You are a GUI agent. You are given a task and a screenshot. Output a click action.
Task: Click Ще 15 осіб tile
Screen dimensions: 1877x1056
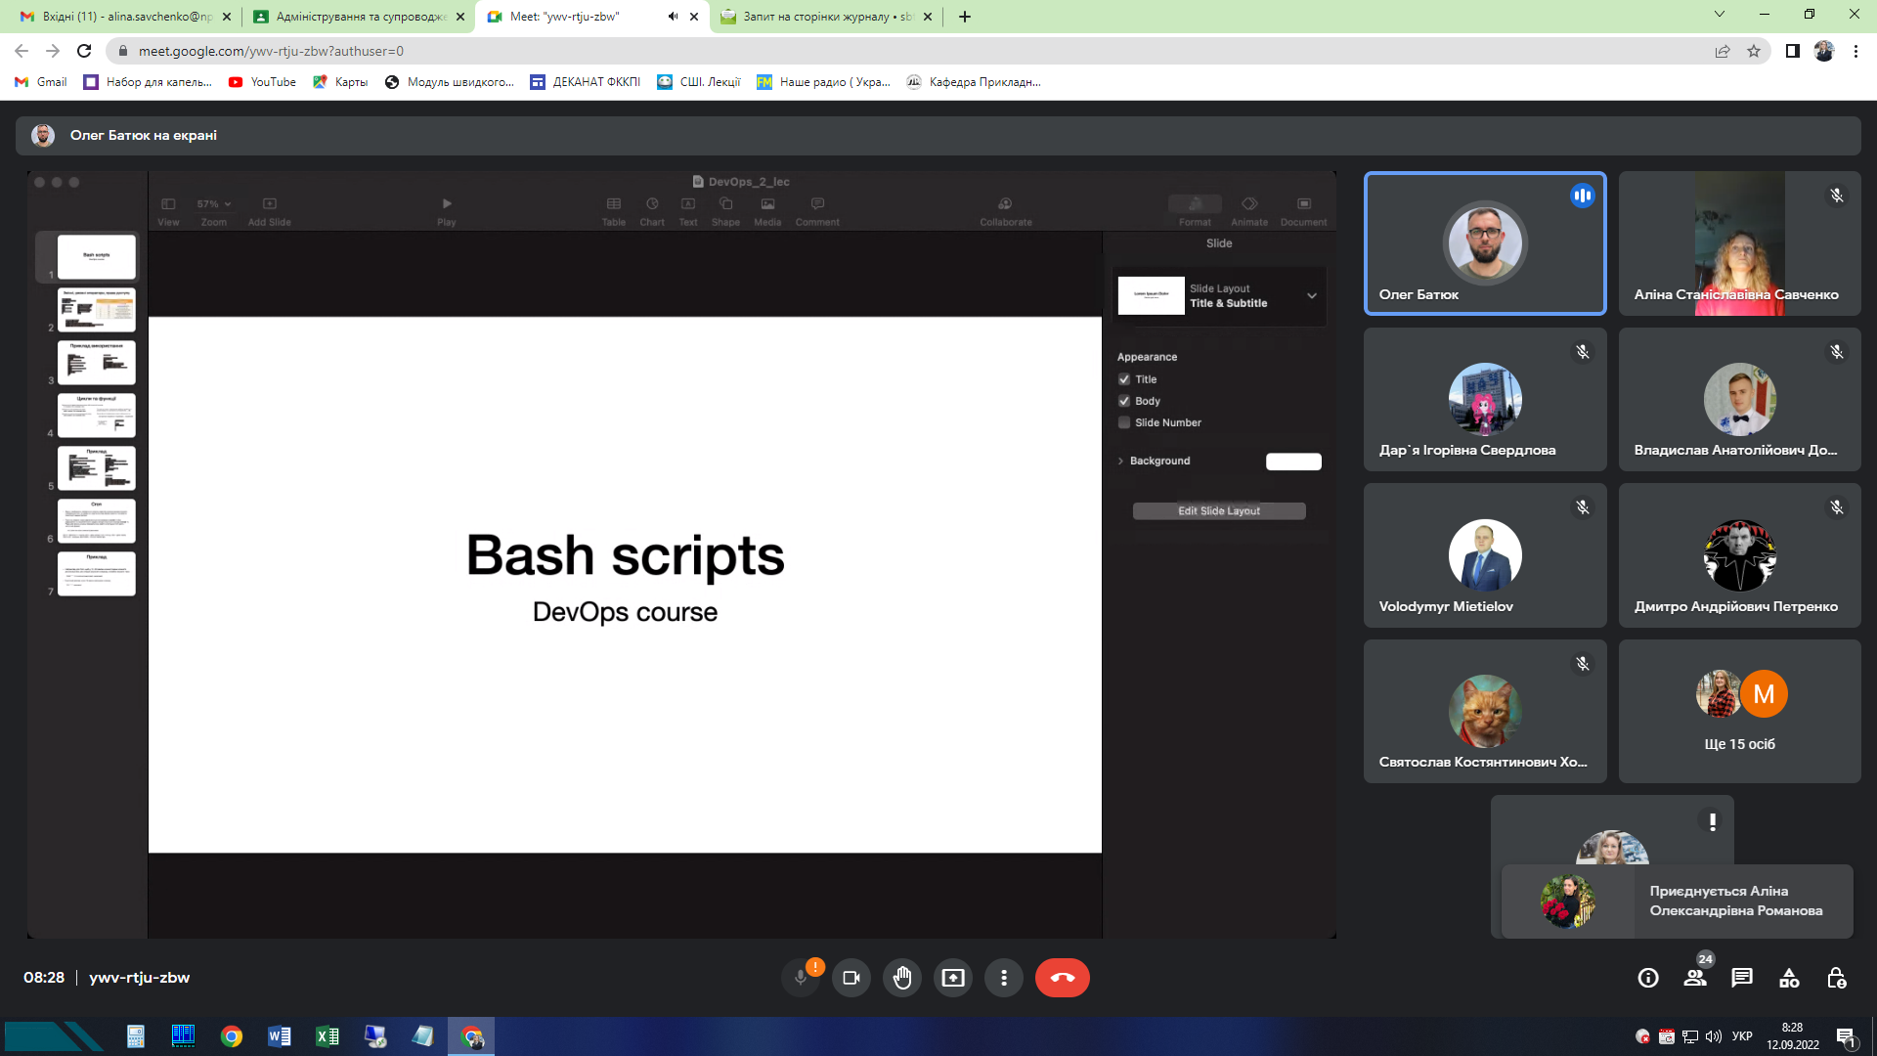(x=1739, y=711)
